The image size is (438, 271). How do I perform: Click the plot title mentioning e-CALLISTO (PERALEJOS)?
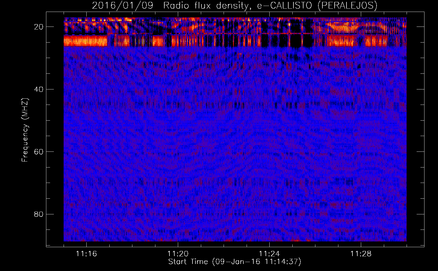pos(234,5)
